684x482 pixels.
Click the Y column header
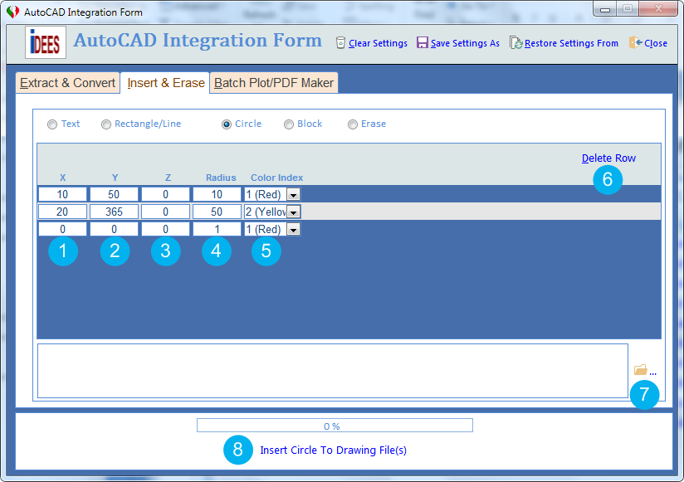(x=115, y=178)
